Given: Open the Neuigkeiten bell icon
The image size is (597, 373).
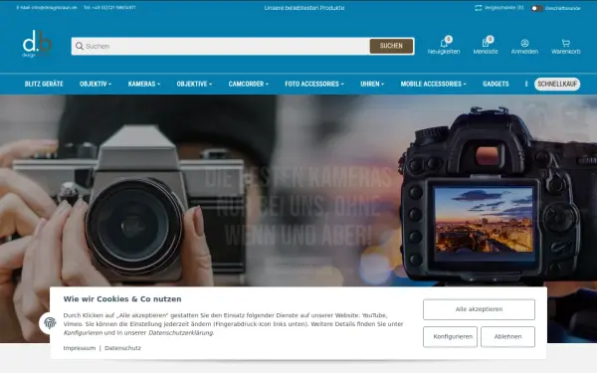Looking at the screenshot, I should coord(444,44).
